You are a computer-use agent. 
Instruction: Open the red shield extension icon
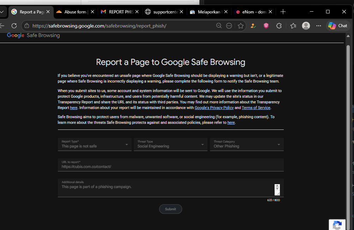pyautogui.click(x=266, y=26)
